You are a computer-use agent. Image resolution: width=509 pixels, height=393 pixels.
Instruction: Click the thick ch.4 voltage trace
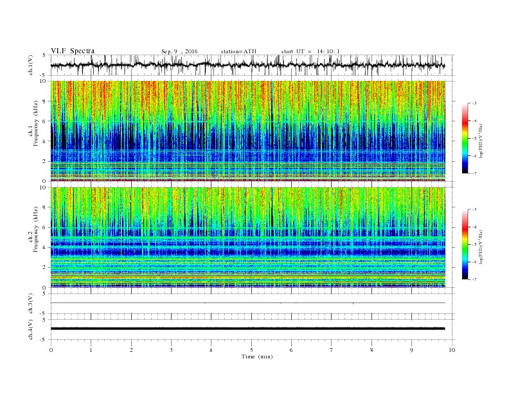247,329
